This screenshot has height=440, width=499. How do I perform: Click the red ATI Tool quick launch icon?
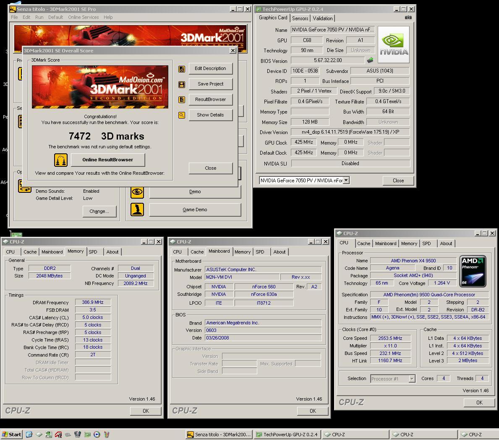pyautogui.click(x=58, y=434)
